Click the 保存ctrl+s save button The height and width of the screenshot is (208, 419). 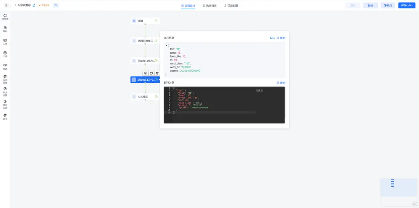[x=407, y=5]
